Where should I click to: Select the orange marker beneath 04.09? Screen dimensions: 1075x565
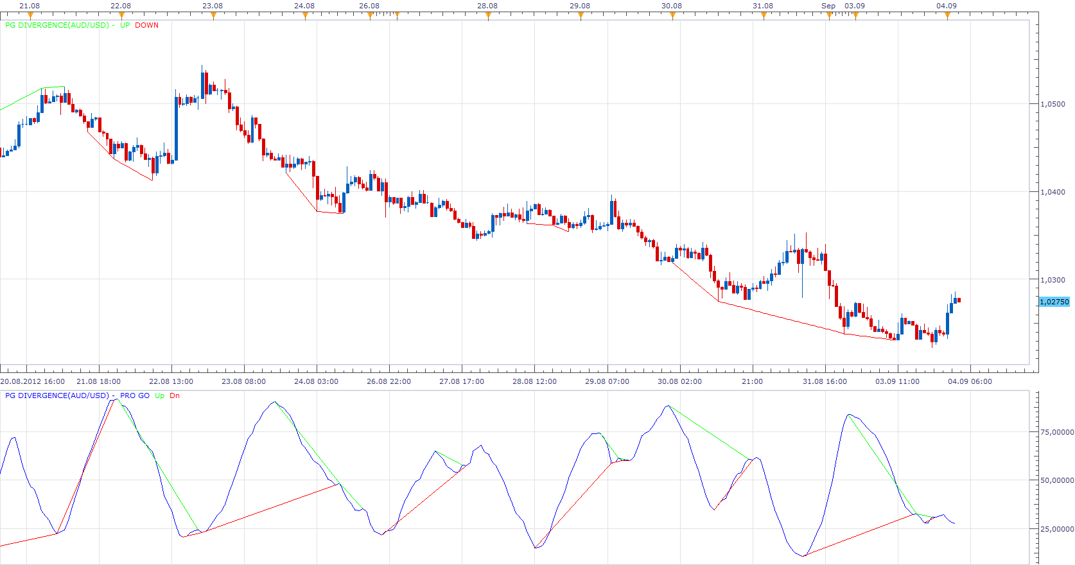click(x=947, y=15)
